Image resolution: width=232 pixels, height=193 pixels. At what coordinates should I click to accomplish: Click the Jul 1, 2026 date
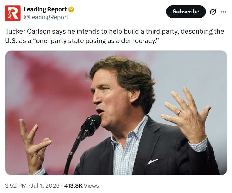[x=45, y=185]
